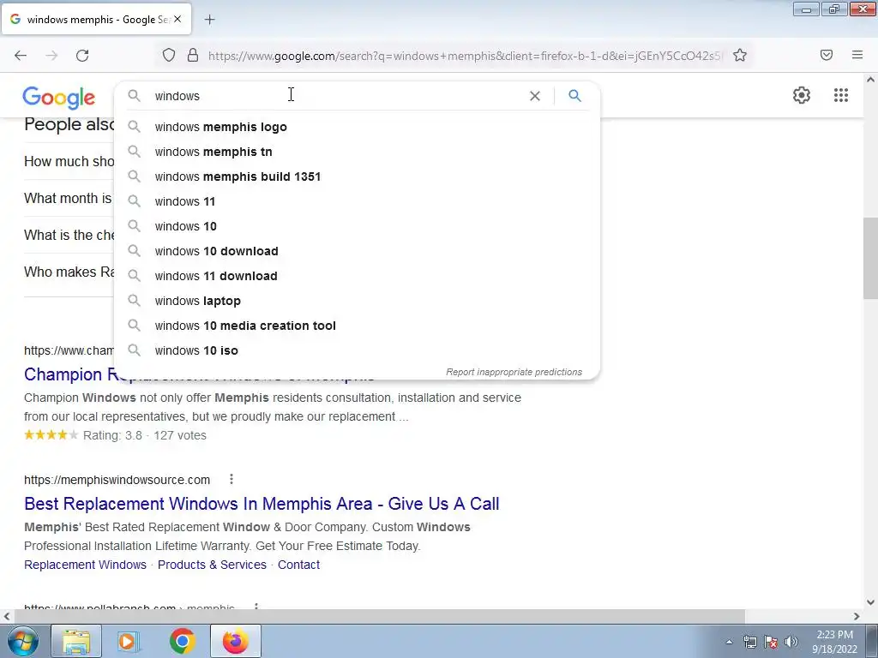Open options menu for memphiswindowsource.com result
Screen dimensions: 878x658
(x=232, y=479)
